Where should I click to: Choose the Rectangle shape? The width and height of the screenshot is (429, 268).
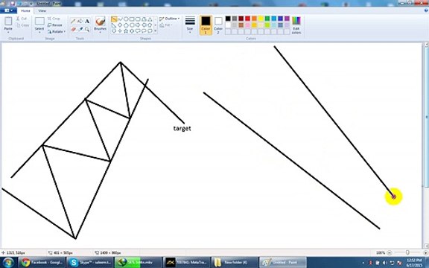pos(132,19)
